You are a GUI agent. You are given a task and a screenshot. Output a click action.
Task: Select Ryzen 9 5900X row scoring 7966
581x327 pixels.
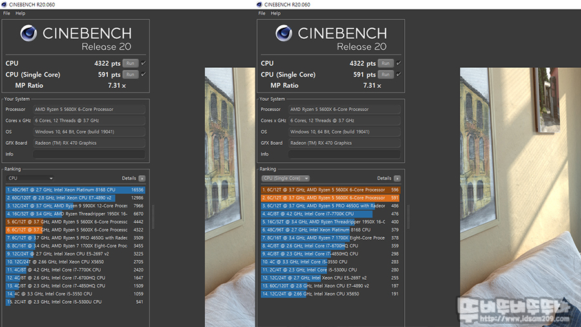(x=76, y=206)
